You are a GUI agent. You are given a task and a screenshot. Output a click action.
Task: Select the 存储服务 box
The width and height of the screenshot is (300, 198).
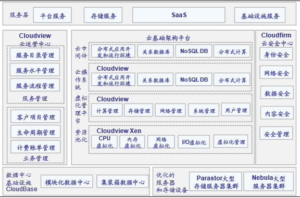pyautogui.click(x=103, y=15)
